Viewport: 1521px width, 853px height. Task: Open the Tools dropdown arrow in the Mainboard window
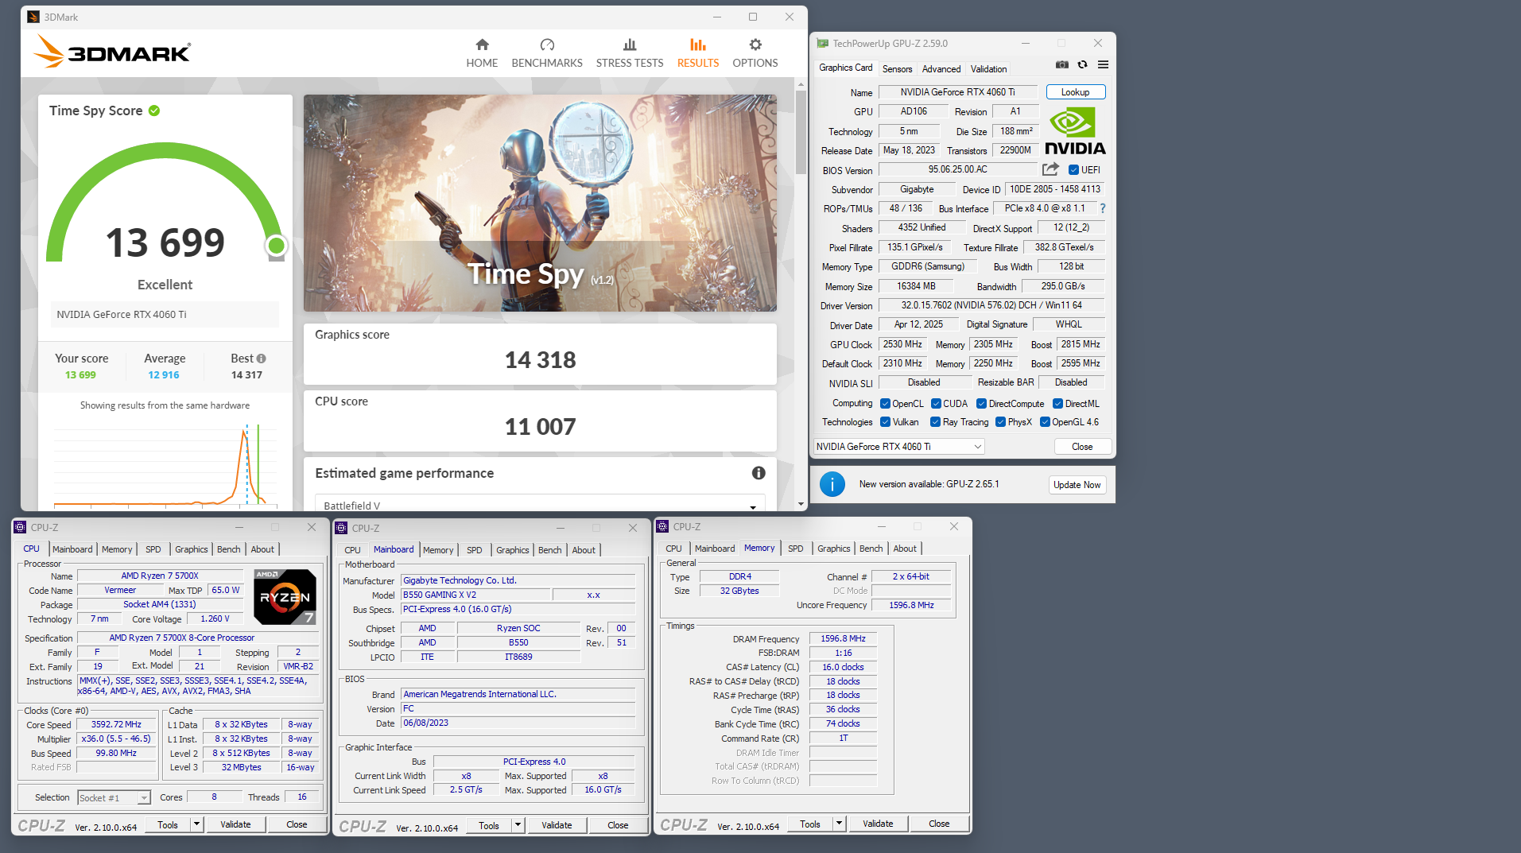[518, 825]
